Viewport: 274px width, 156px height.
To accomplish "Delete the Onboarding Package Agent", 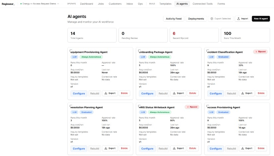I will tap(193, 93).
